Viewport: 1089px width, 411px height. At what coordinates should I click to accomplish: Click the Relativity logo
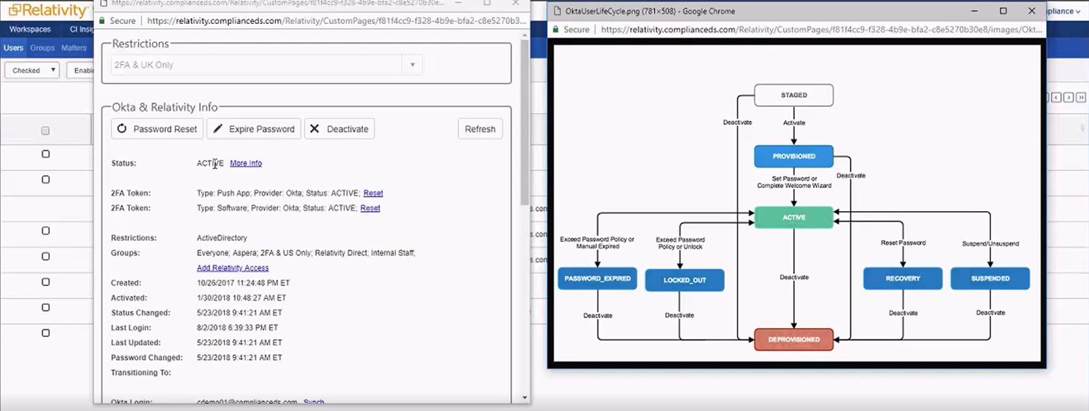coord(46,11)
